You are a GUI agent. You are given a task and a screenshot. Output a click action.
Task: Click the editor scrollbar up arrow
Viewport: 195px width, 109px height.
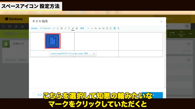tap(165, 32)
